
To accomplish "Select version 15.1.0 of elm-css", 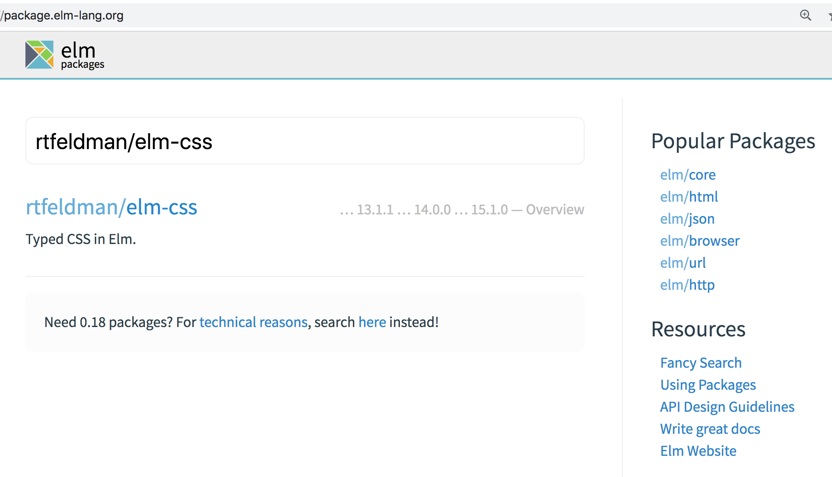I will (489, 210).
